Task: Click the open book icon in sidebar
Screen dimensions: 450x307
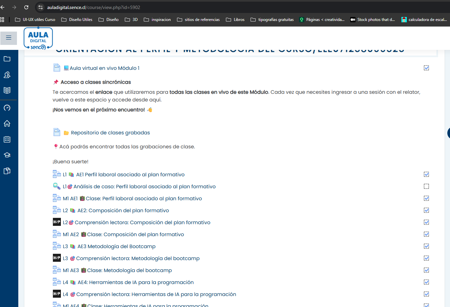Action: 7,90
